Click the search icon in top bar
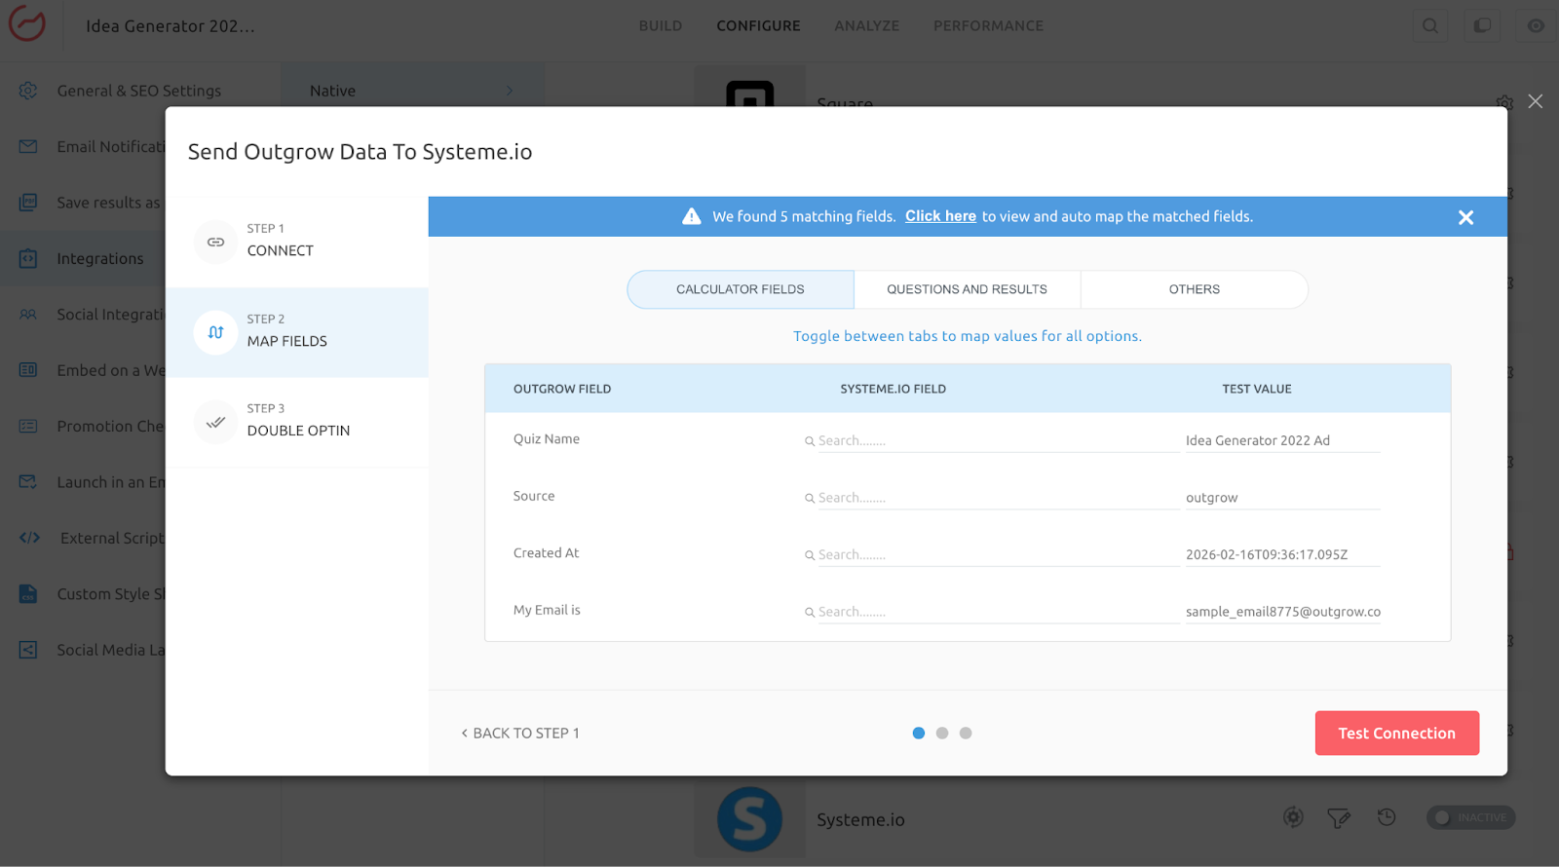 1429,26
